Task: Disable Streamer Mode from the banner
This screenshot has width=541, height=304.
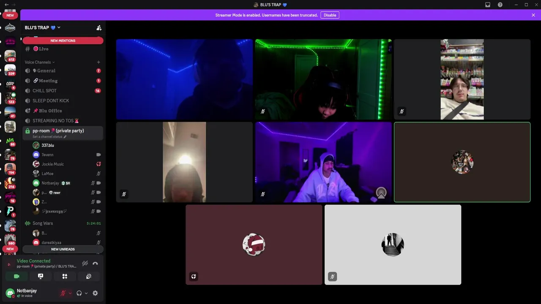Action: pyautogui.click(x=330, y=15)
